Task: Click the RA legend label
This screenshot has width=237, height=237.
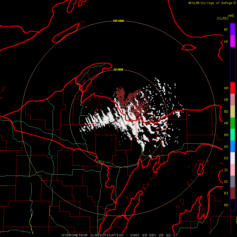Action: 226,135
